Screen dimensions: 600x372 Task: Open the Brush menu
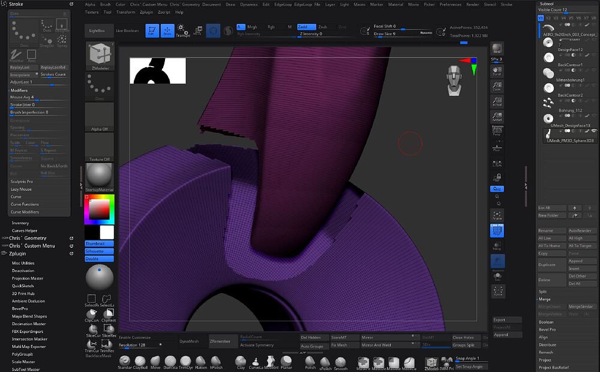coord(105,5)
